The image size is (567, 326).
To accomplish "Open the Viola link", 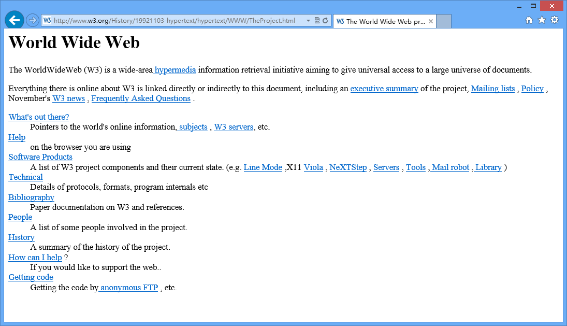I will [313, 167].
